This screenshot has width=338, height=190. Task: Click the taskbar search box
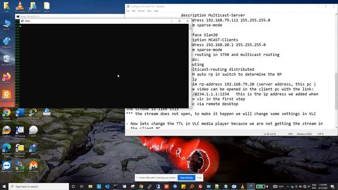(x=39, y=186)
